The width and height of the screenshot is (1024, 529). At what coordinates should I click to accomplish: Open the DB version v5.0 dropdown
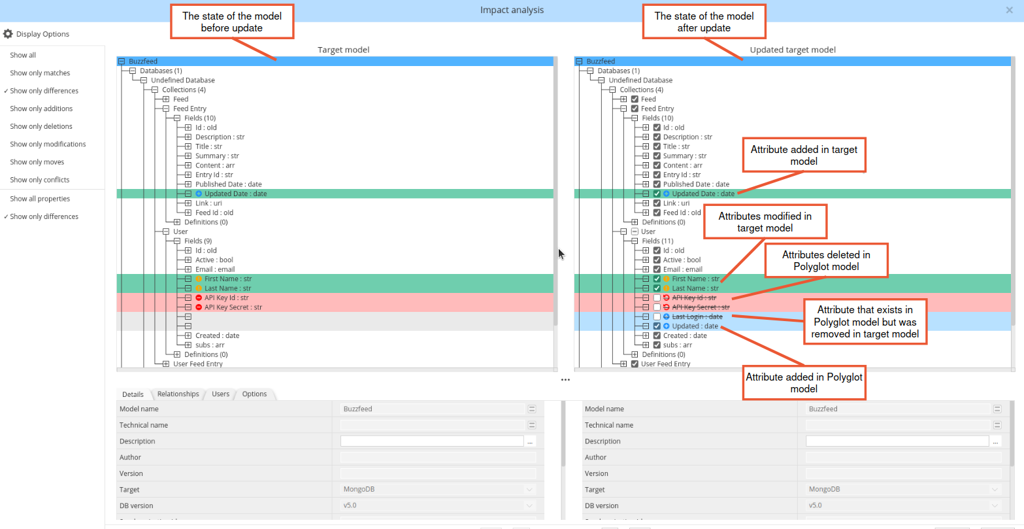point(528,505)
